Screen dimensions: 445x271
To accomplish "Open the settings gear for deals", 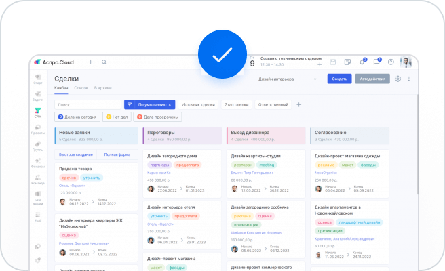I will pyautogui.click(x=398, y=79).
